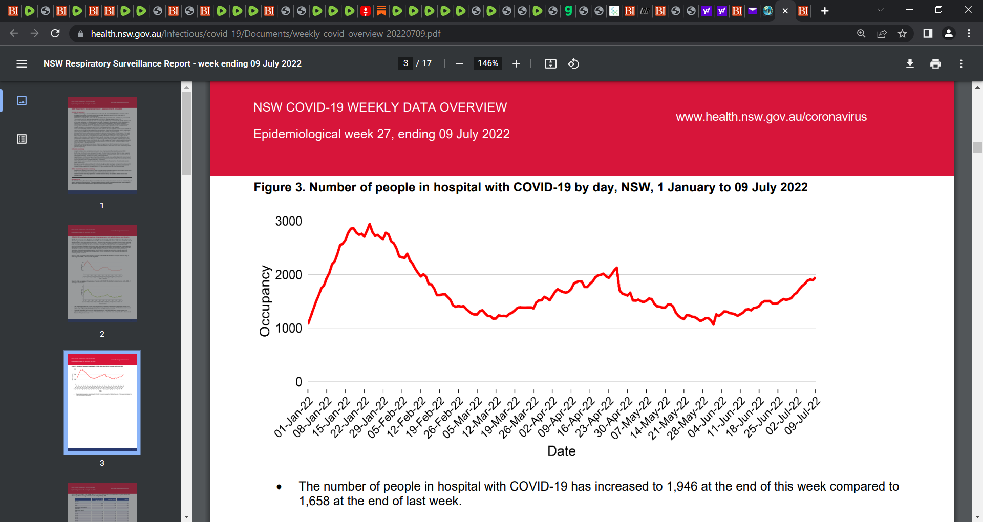
Task: Select the 146% zoom level field
Action: (487, 63)
